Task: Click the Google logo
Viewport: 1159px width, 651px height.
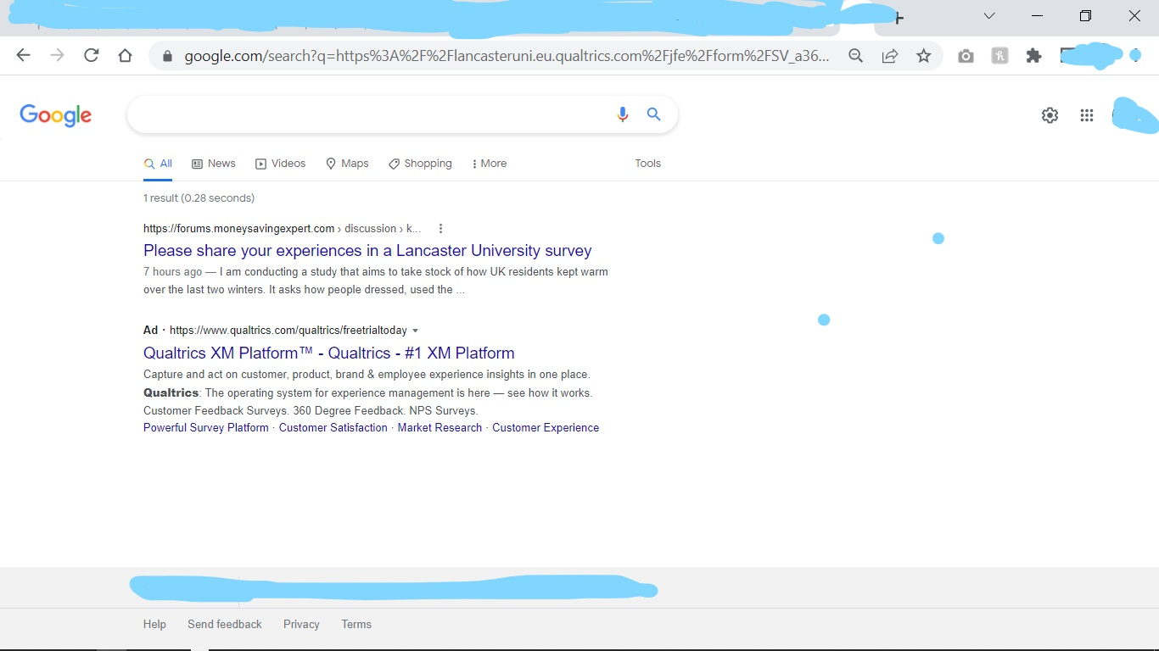Action: (56, 115)
